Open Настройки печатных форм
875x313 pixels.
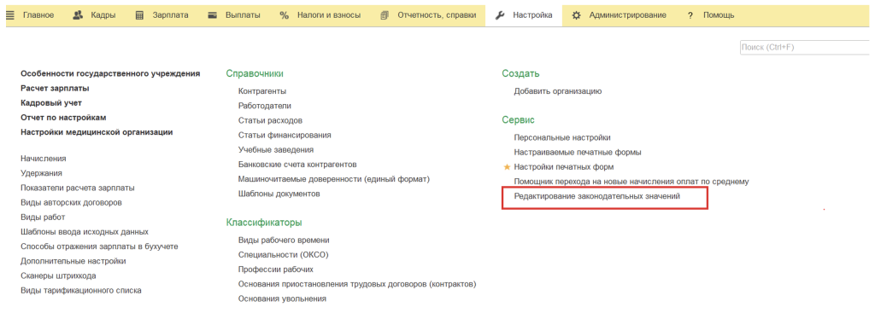[x=564, y=166]
